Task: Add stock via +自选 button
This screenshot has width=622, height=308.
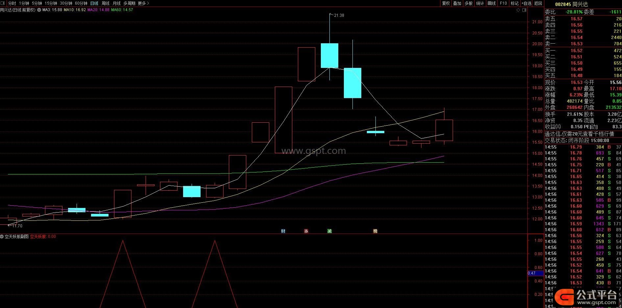Action: point(526,3)
